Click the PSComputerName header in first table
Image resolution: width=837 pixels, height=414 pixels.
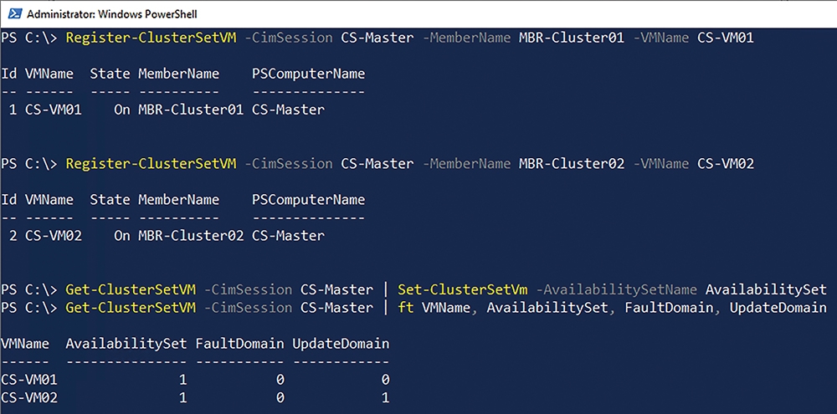309,74
